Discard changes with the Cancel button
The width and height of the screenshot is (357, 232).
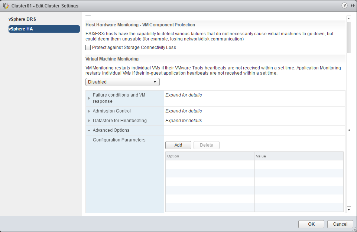(340, 224)
